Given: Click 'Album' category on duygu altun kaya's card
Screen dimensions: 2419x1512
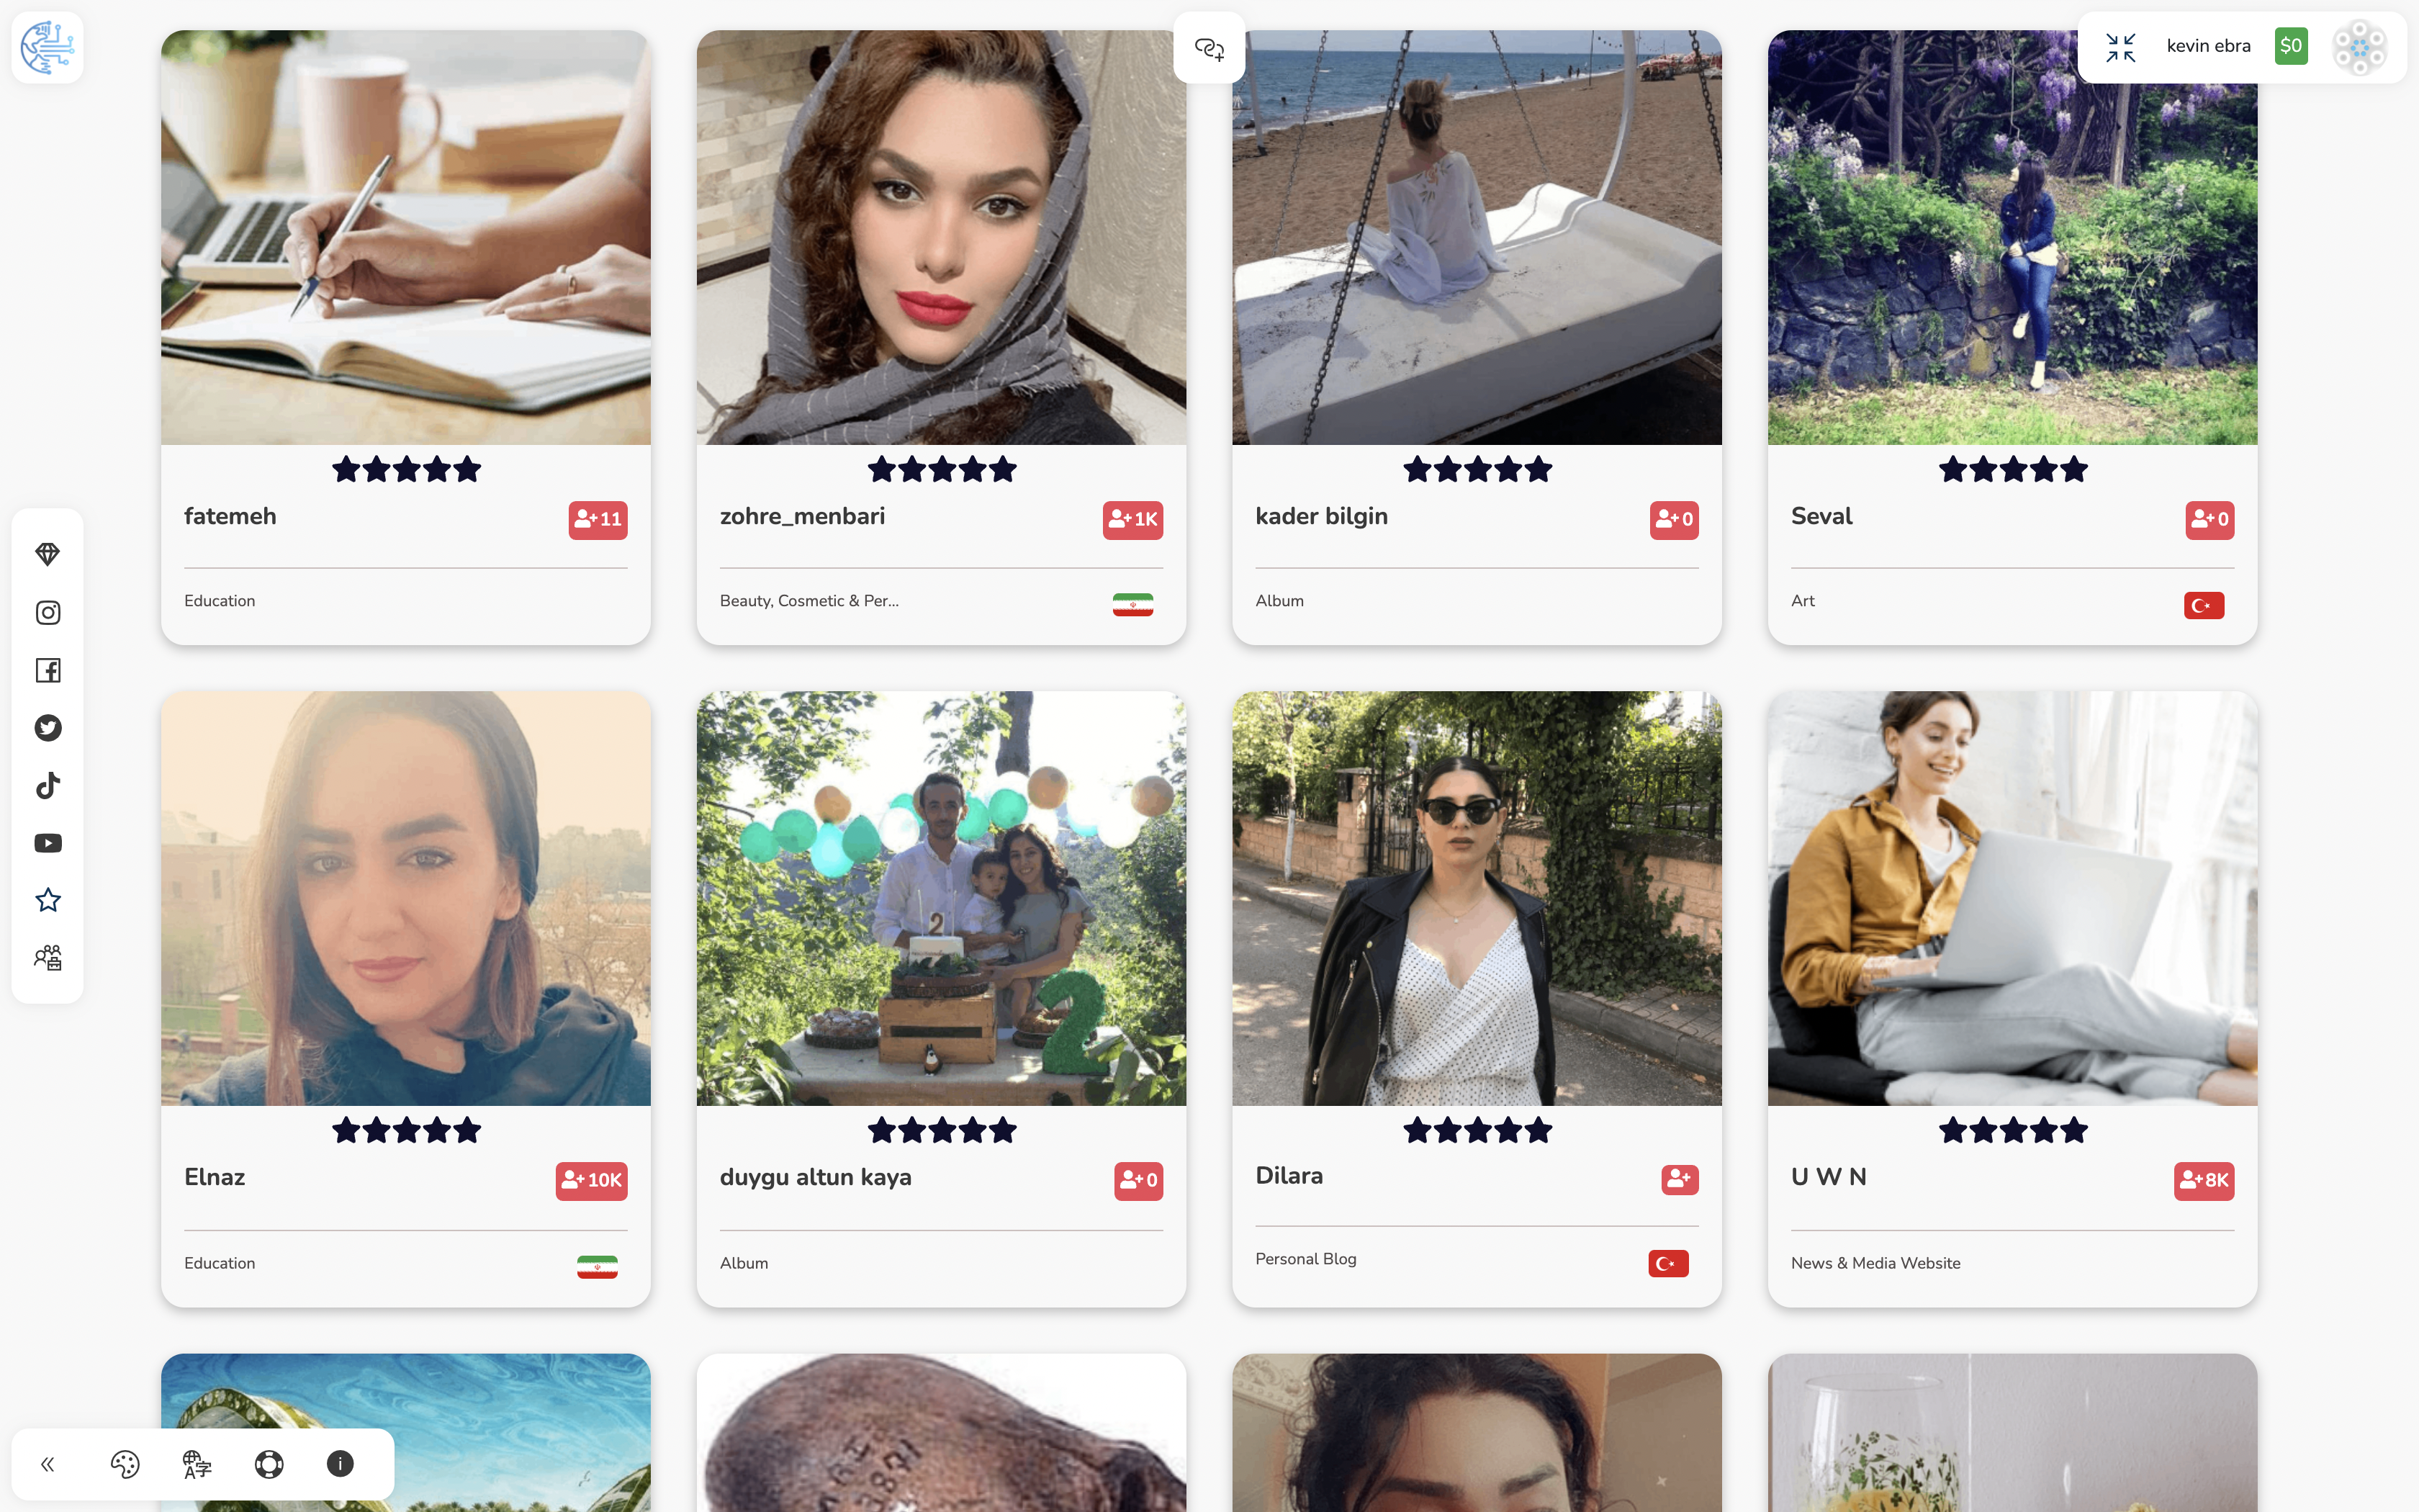Looking at the screenshot, I should (x=744, y=1263).
